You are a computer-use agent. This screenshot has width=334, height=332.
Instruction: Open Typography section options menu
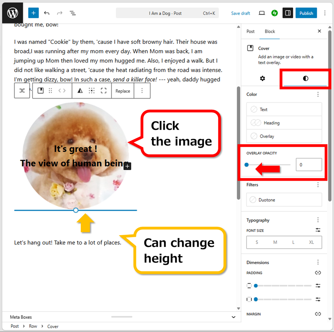click(x=318, y=220)
